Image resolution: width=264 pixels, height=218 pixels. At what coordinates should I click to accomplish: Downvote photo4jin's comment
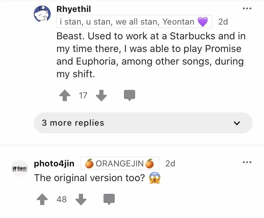pos(81,199)
